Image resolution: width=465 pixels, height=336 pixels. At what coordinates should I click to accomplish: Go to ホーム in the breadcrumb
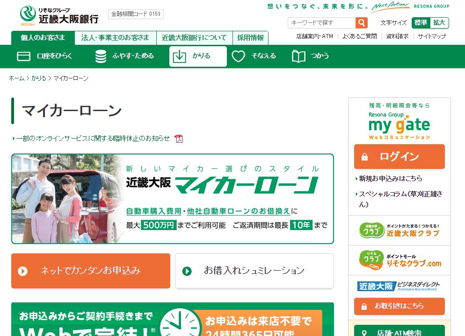pyautogui.click(x=17, y=78)
